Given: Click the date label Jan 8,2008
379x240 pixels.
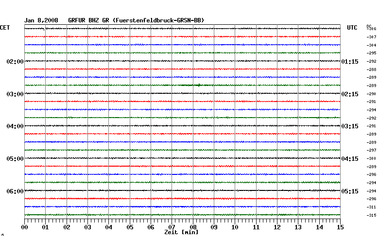Looking at the screenshot, I should (41, 20).
